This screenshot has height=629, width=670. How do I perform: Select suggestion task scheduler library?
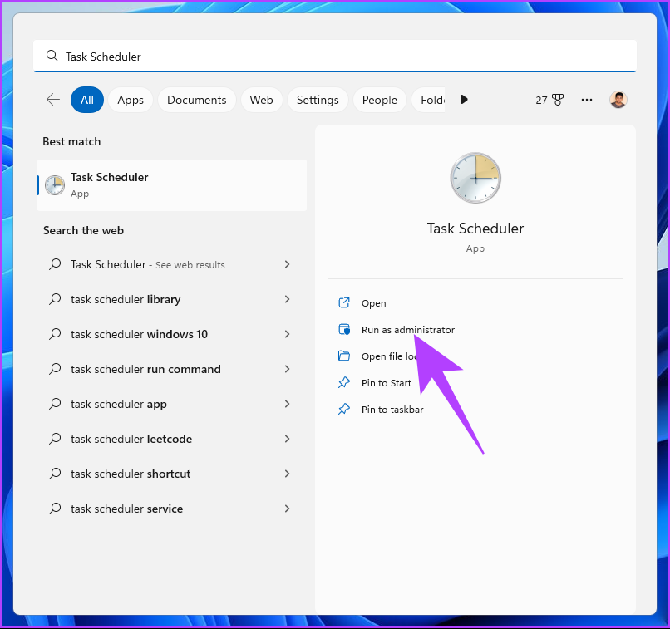tap(126, 299)
